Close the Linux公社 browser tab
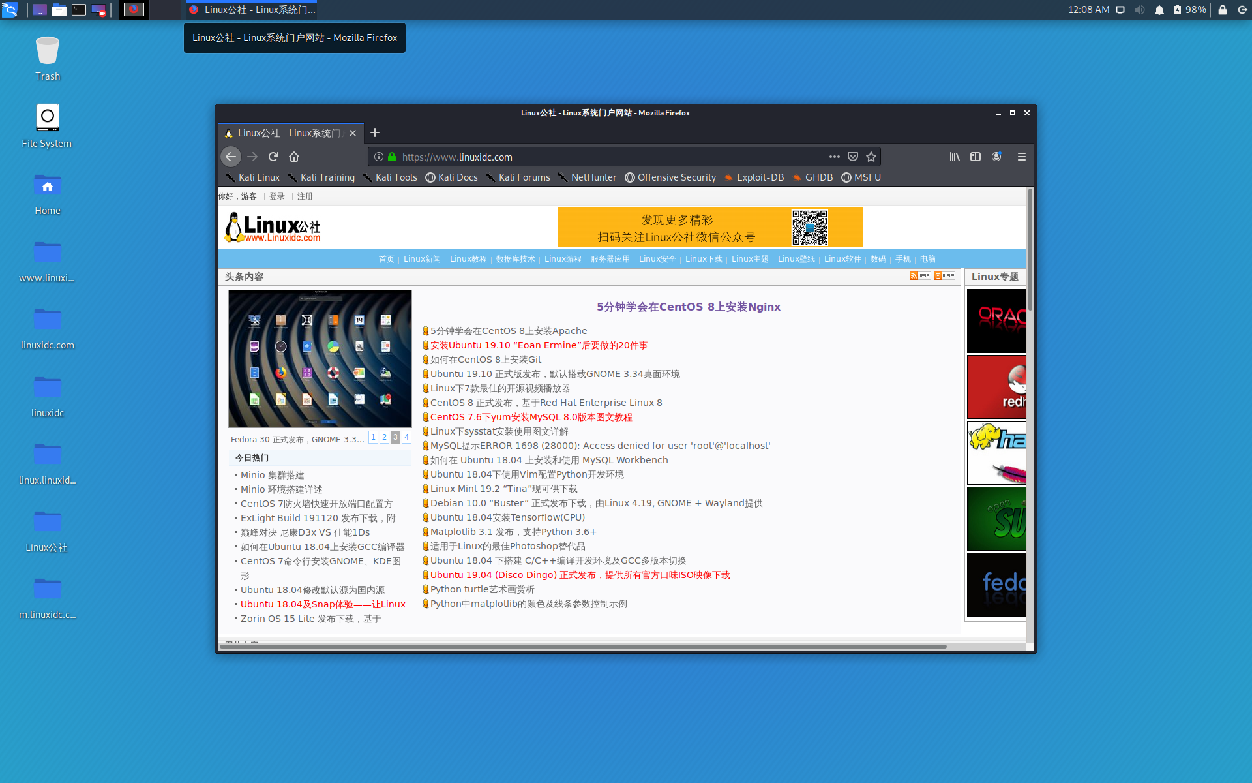The height and width of the screenshot is (783, 1252). [353, 133]
